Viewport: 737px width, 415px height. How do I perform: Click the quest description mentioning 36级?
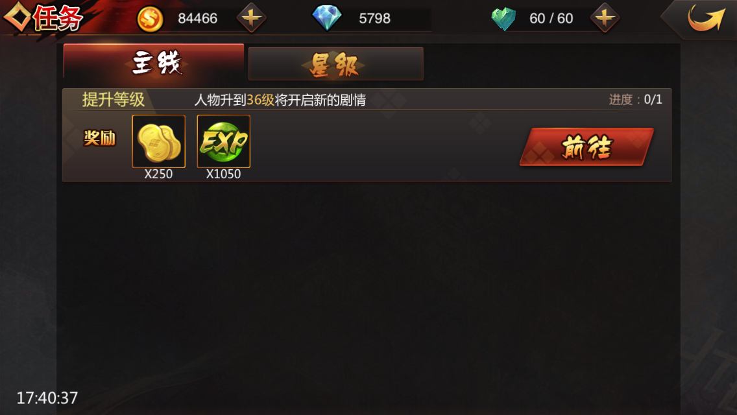[x=280, y=100]
